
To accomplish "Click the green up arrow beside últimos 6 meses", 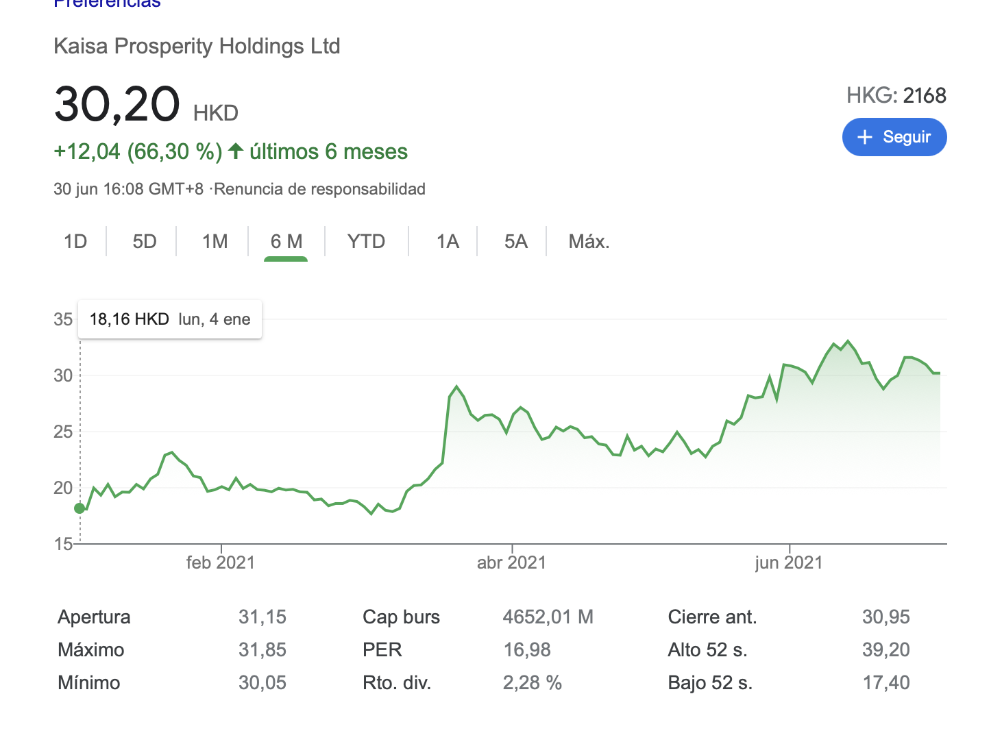I will coord(236,151).
